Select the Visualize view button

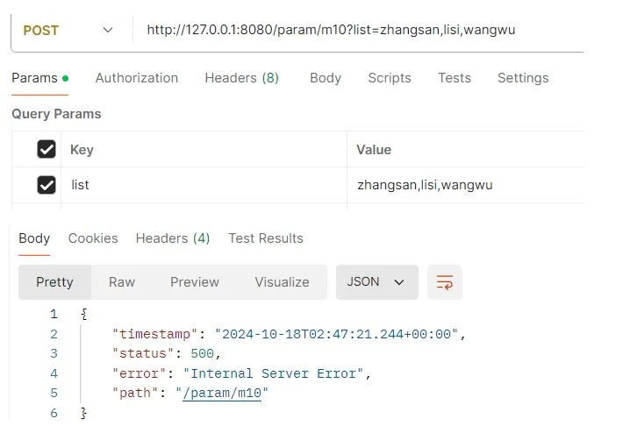[x=282, y=282]
